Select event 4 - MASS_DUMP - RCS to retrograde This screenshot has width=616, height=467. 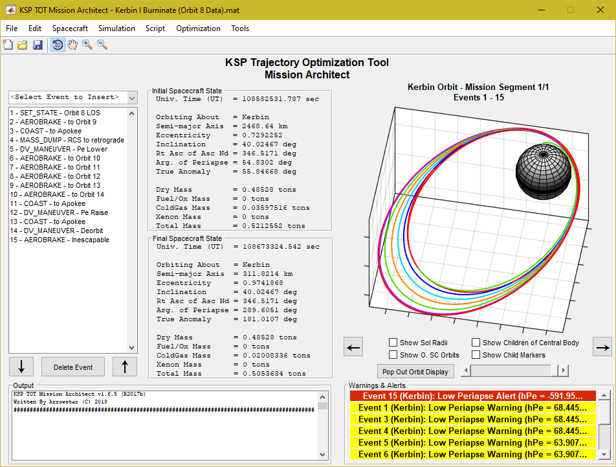point(69,140)
